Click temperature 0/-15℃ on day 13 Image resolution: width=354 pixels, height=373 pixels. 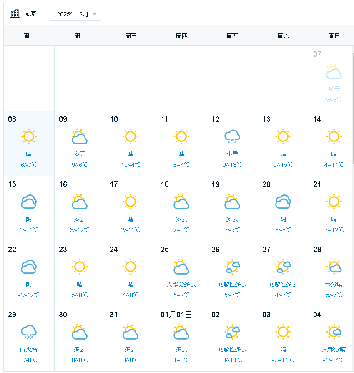point(283,165)
